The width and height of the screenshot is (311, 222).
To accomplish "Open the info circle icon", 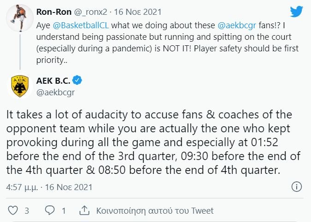I will click(x=297, y=187).
